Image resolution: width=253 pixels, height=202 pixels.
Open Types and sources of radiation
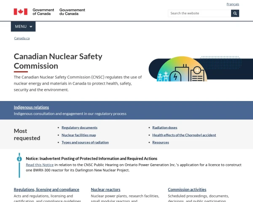pyautogui.click(x=85, y=142)
